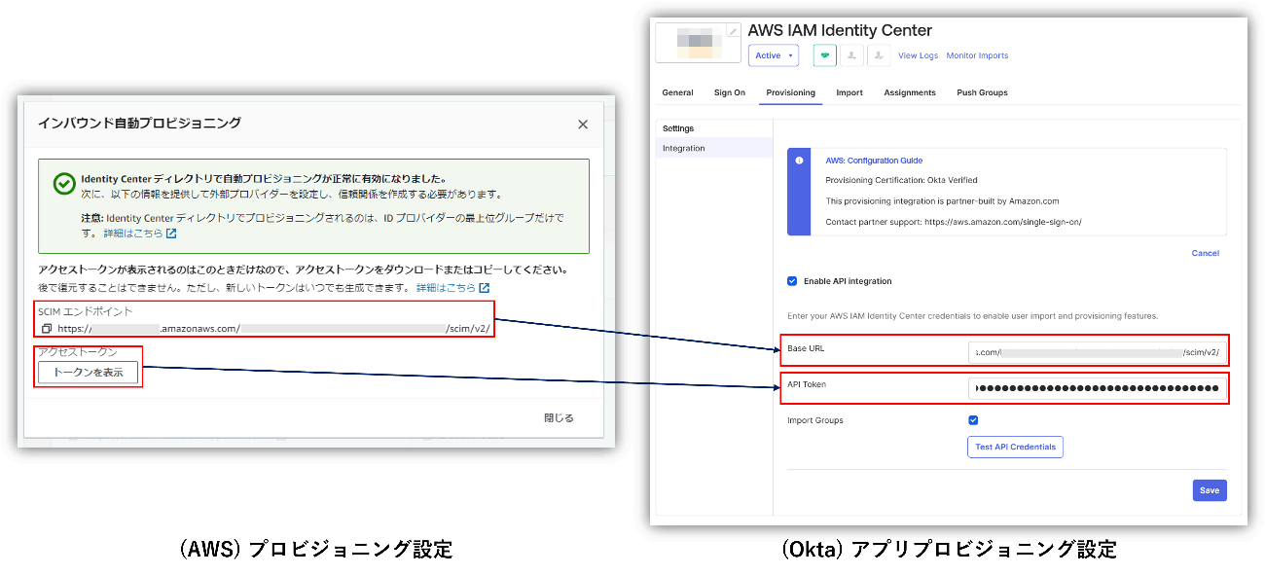Open 詳細はこちら link after the token warning text
Viewport: 1265px width, 575px height.
[x=452, y=288]
